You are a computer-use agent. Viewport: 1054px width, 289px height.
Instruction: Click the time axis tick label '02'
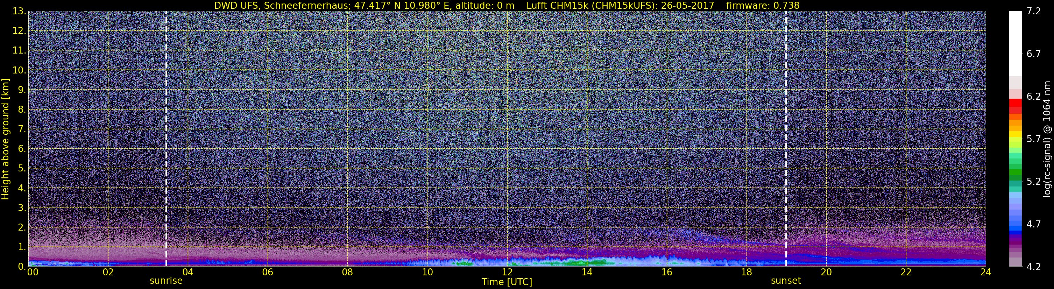pos(108,272)
